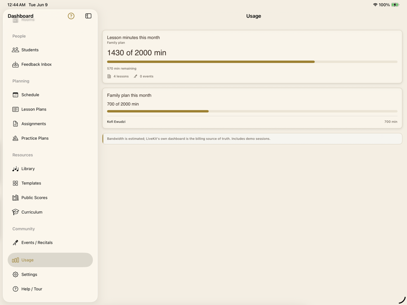The height and width of the screenshot is (305, 407).
Task: Click the Usage bar chart icon
Action: (x=15, y=260)
